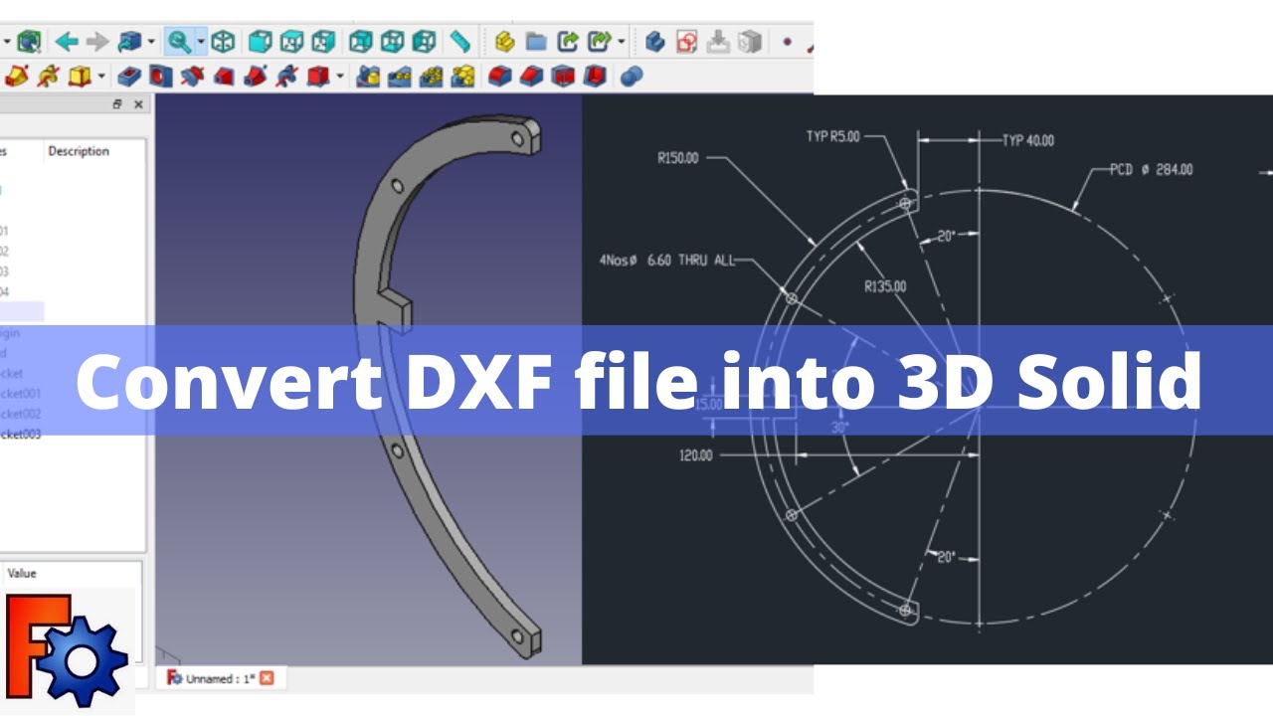The width and height of the screenshot is (1273, 716).
Task: Click the yellow Additive Loft icon
Action: 17,76
